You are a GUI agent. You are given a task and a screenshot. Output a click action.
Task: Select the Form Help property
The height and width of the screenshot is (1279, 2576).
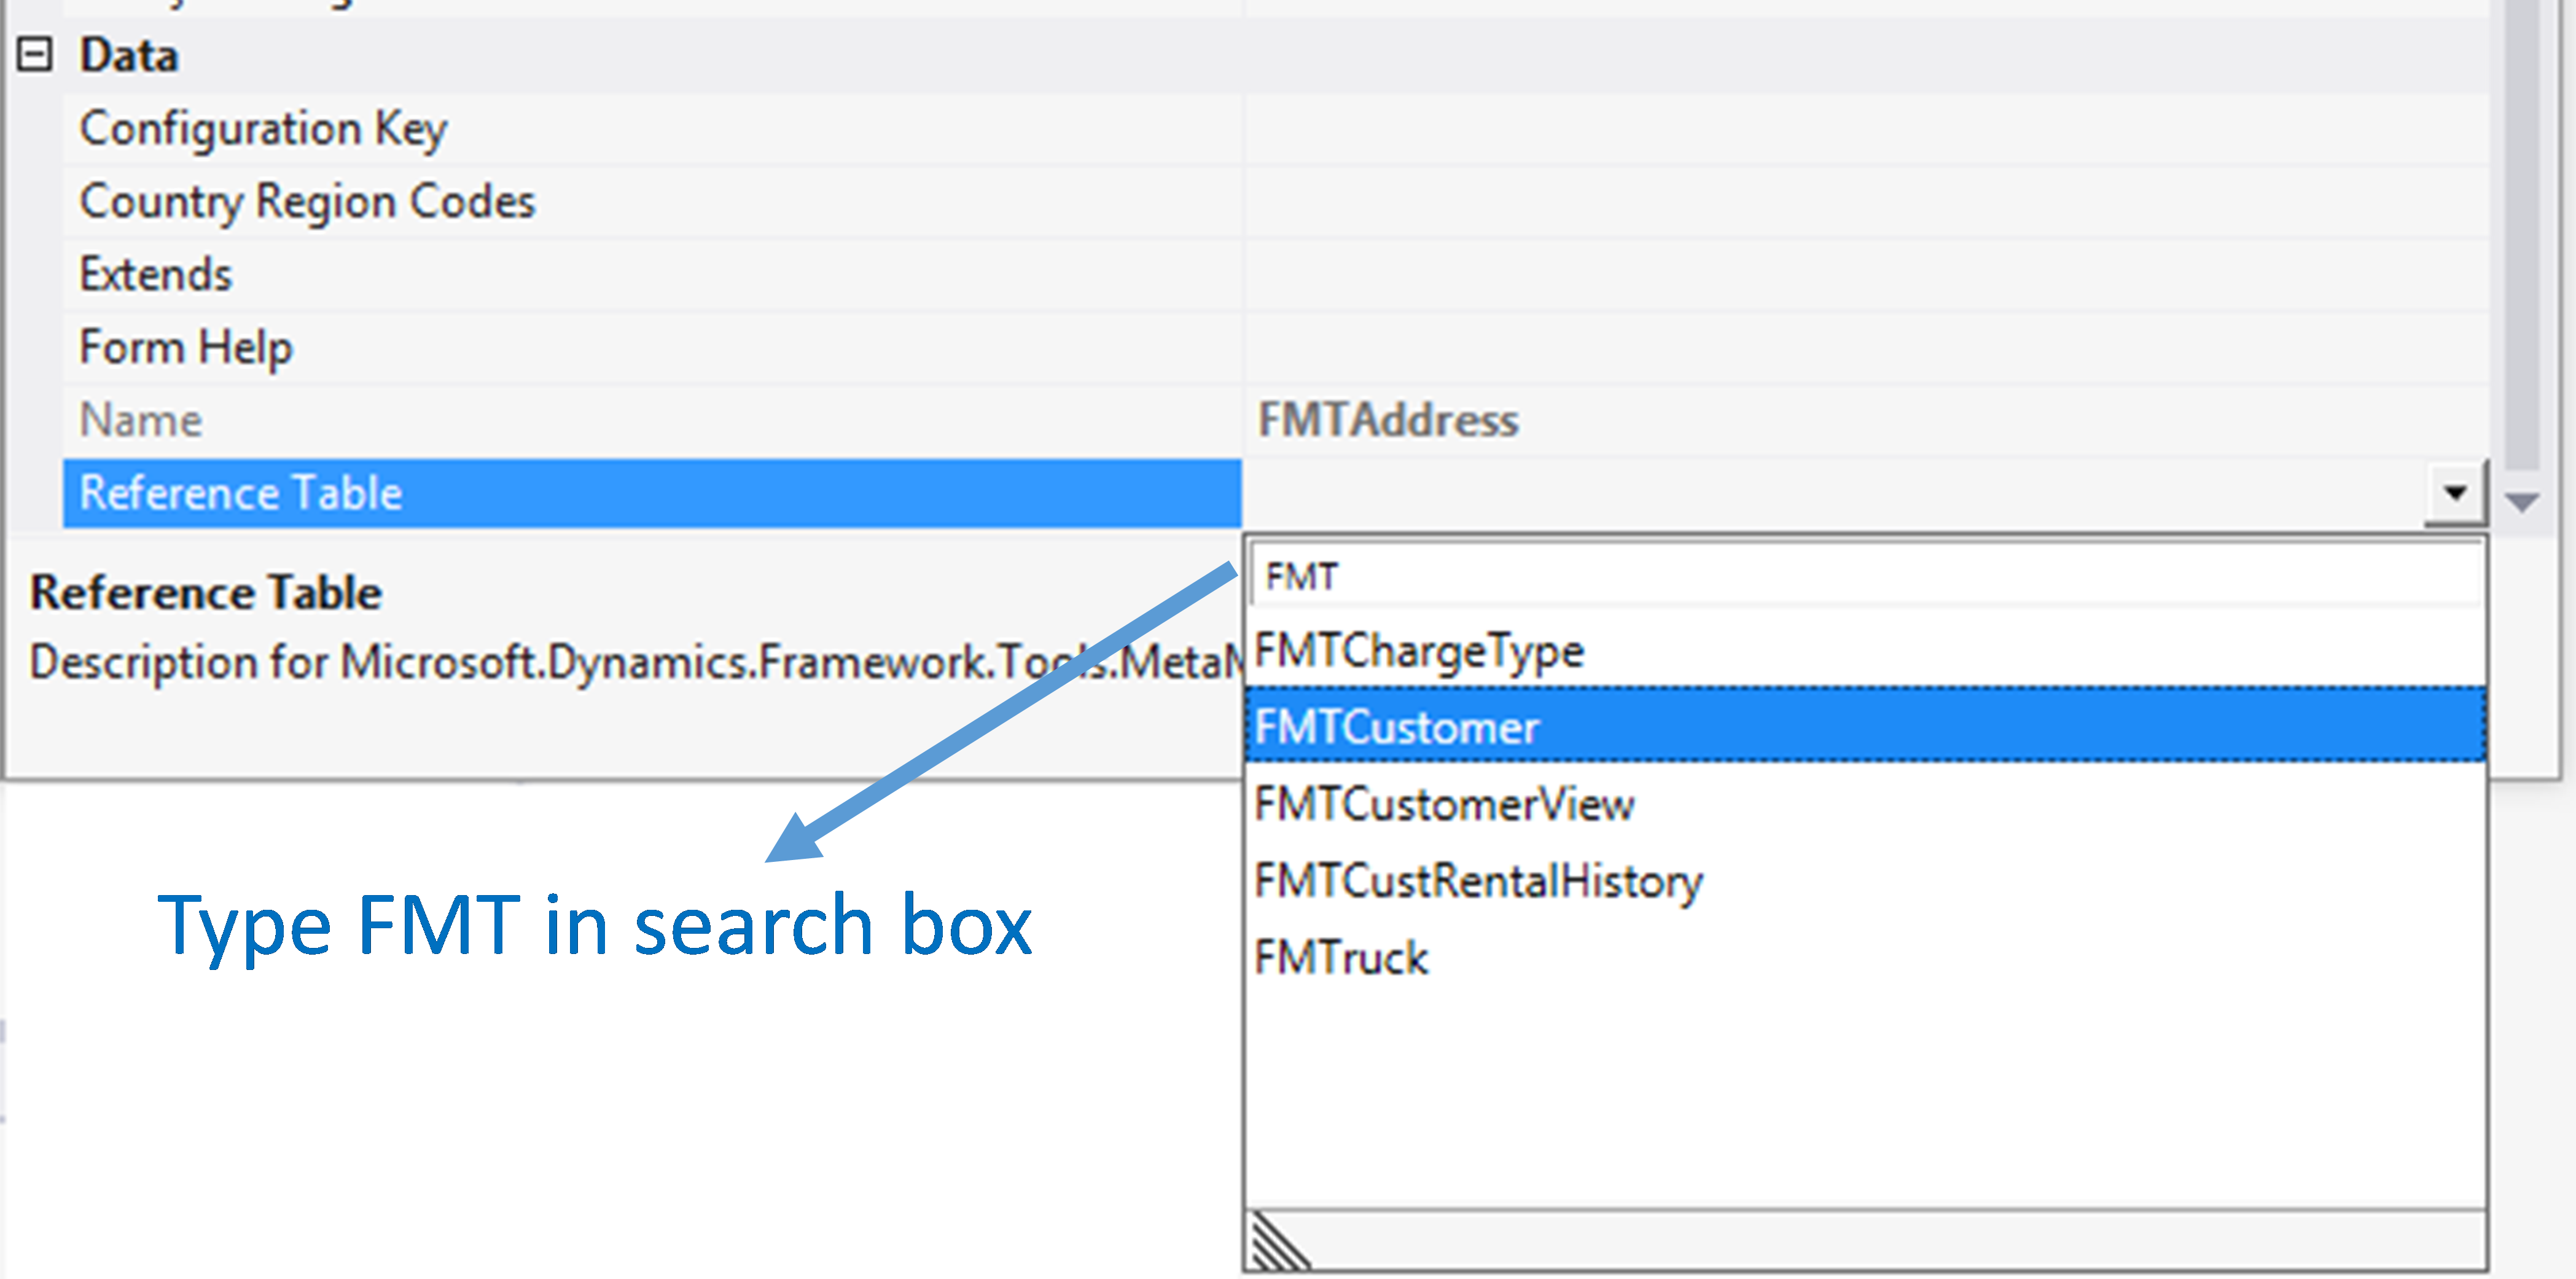click(186, 348)
